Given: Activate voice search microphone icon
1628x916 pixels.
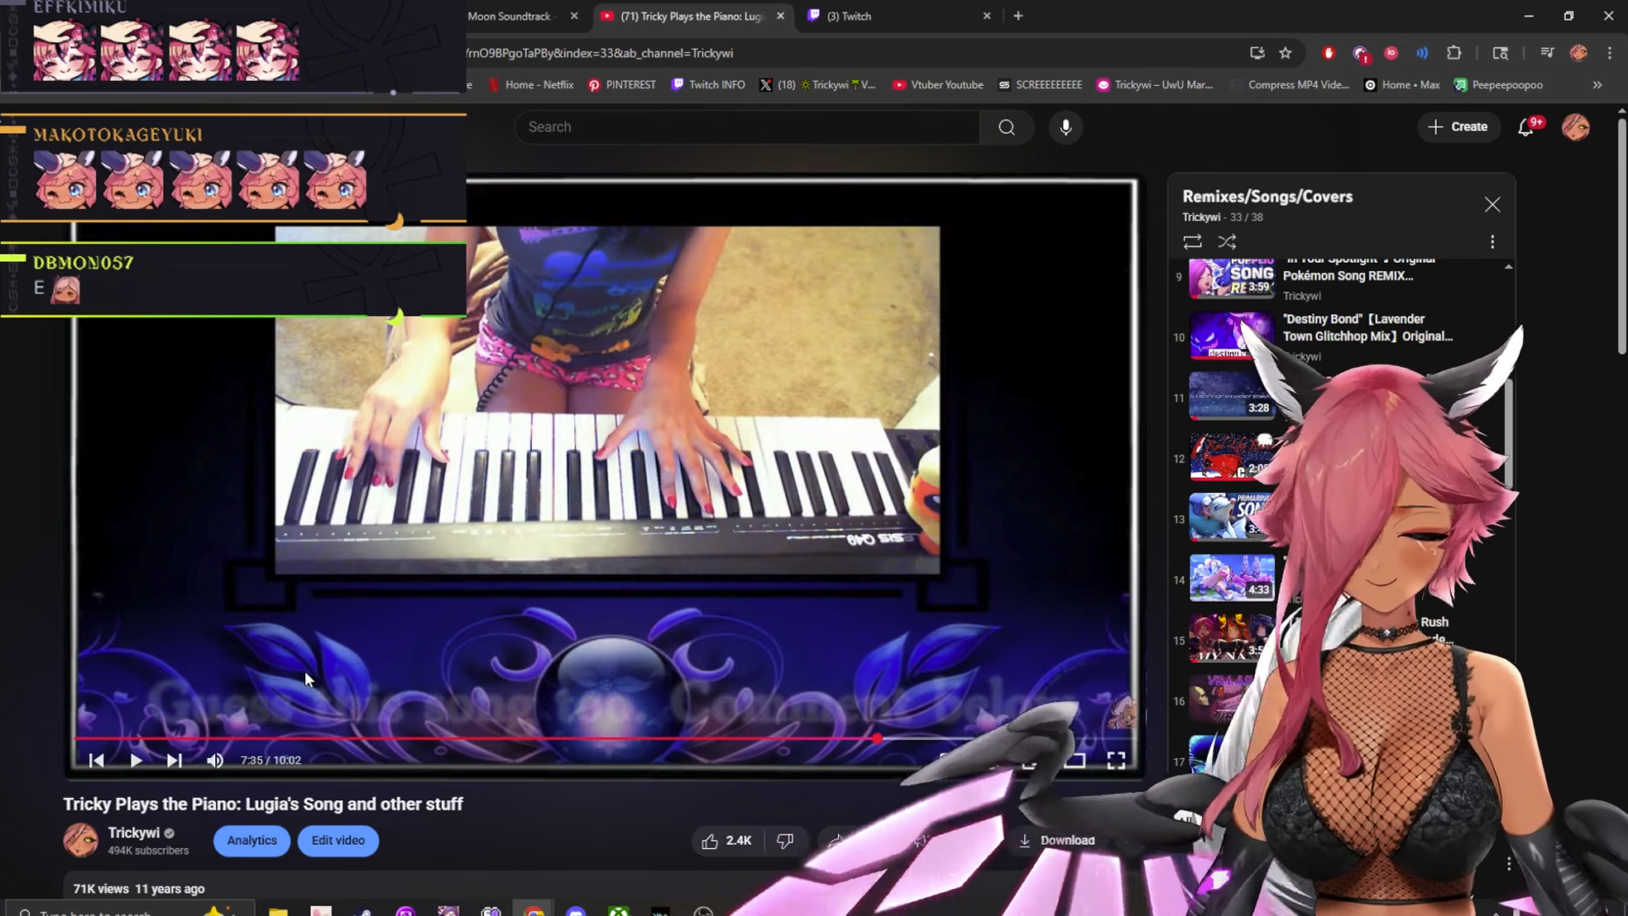Looking at the screenshot, I should tap(1065, 127).
